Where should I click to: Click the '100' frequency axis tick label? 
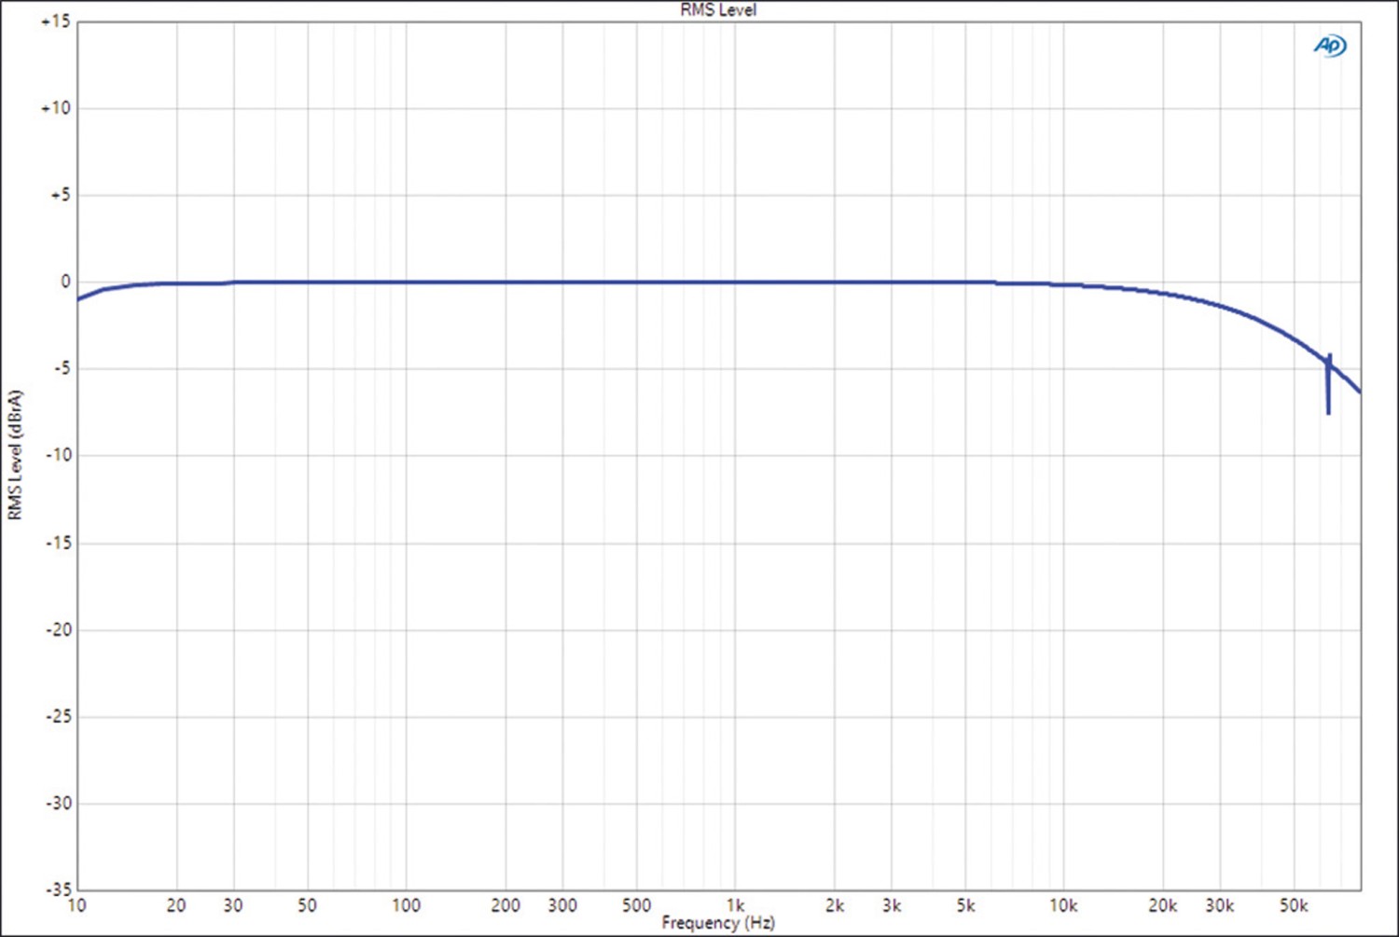point(406,904)
